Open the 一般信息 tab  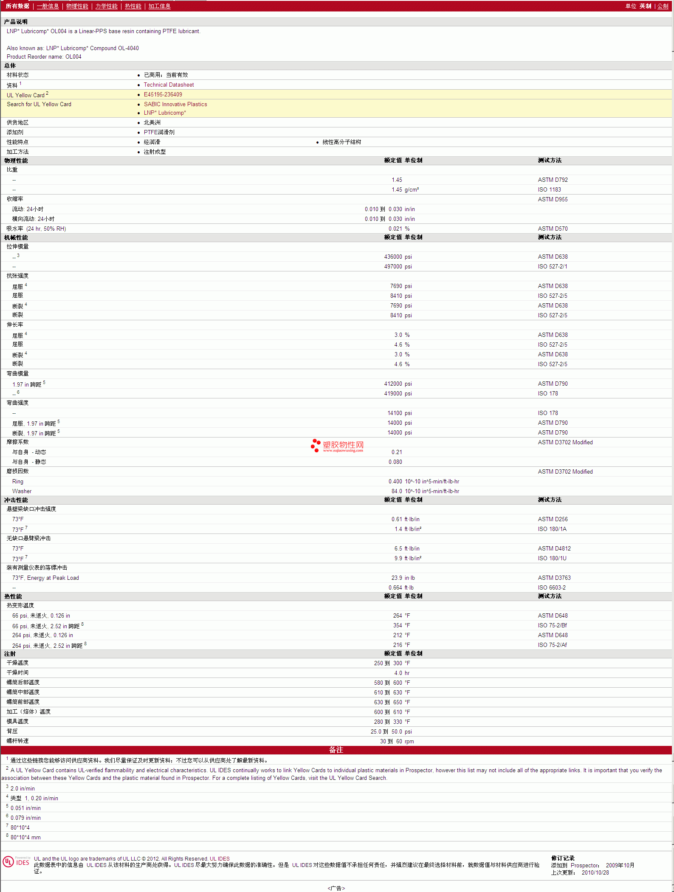click(x=48, y=6)
